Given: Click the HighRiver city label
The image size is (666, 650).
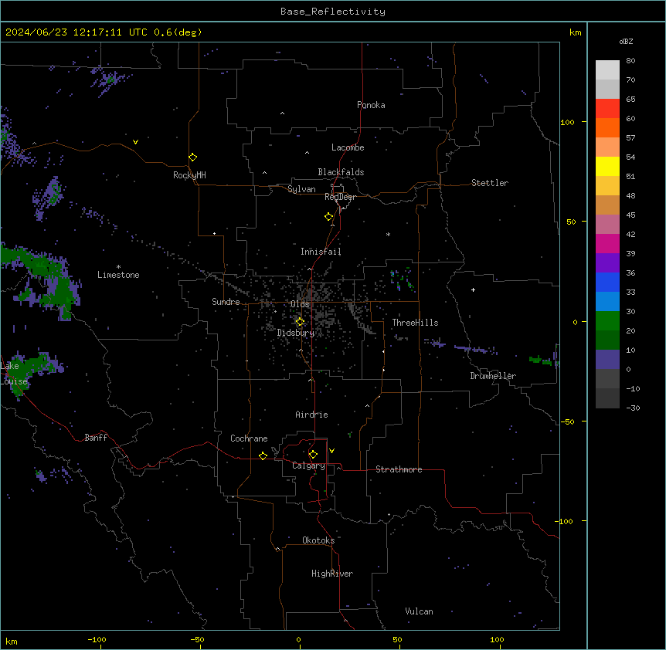Looking at the screenshot, I should pyautogui.click(x=332, y=574).
